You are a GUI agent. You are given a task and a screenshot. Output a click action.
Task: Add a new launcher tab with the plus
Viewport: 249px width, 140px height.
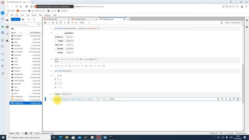128,19
